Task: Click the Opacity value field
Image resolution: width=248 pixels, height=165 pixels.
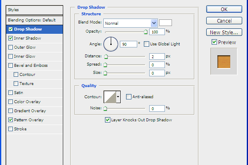Action: point(157,32)
